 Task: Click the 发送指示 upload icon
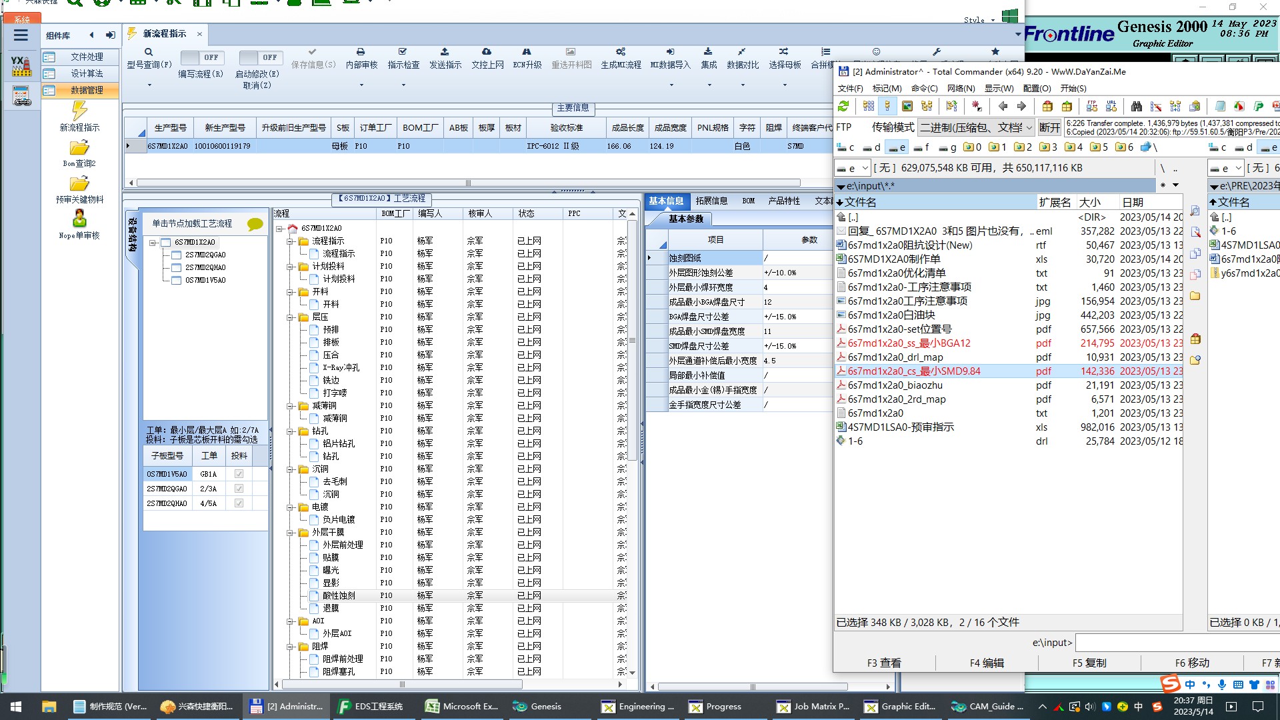coord(445,52)
